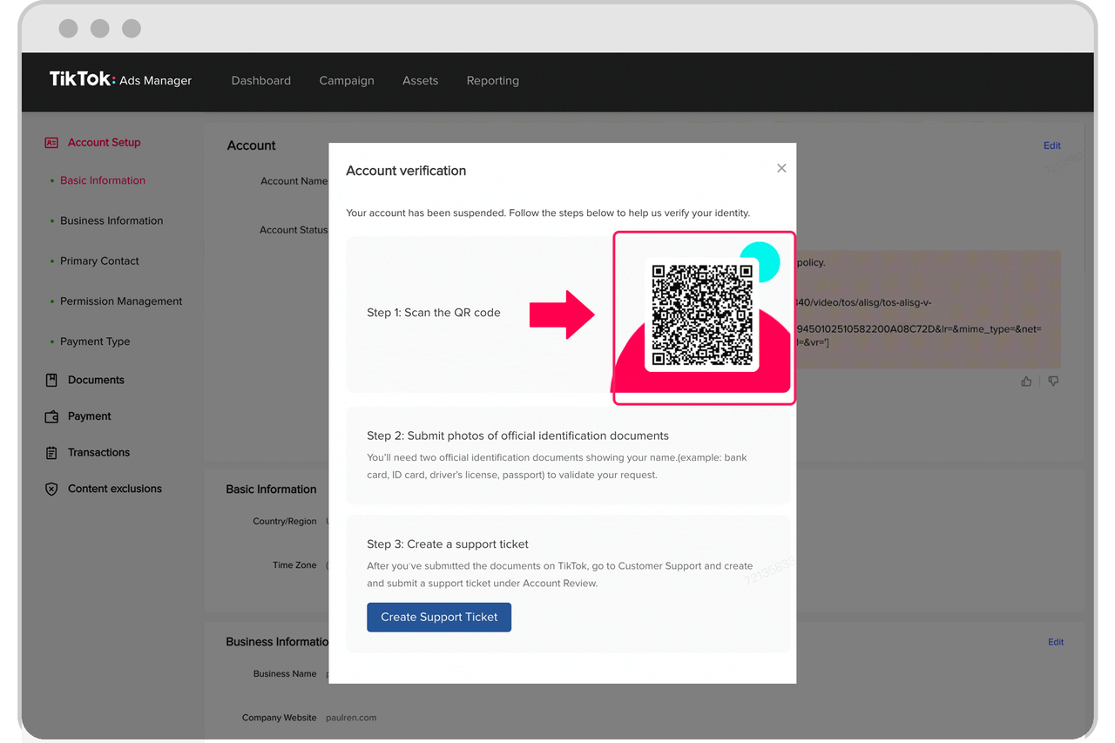This screenshot has height=743, width=1115.
Task: Open the Reporting tab
Action: pyautogui.click(x=492, y=80)
